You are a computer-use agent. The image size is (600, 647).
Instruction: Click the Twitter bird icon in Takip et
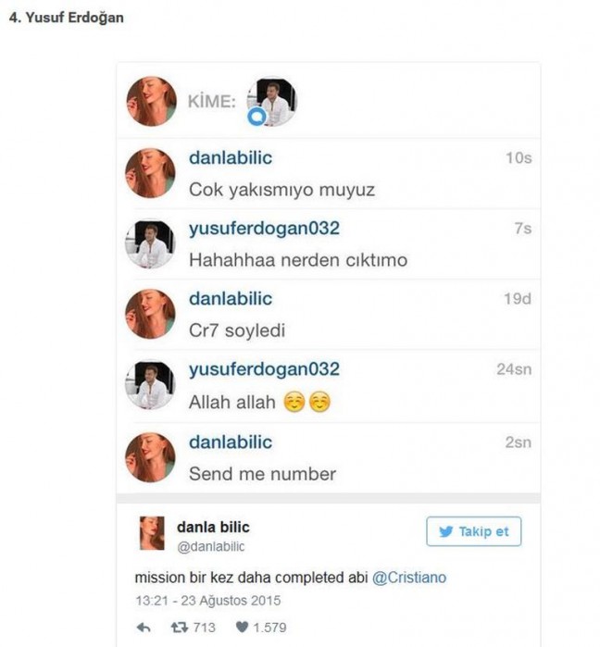(x=446, y=531)
